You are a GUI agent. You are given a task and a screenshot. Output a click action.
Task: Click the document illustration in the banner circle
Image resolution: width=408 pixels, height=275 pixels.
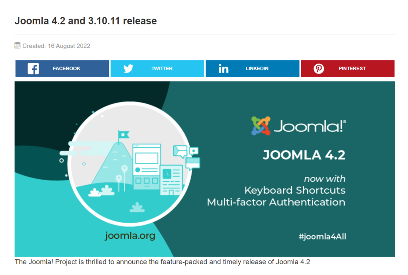coord(171,180)
